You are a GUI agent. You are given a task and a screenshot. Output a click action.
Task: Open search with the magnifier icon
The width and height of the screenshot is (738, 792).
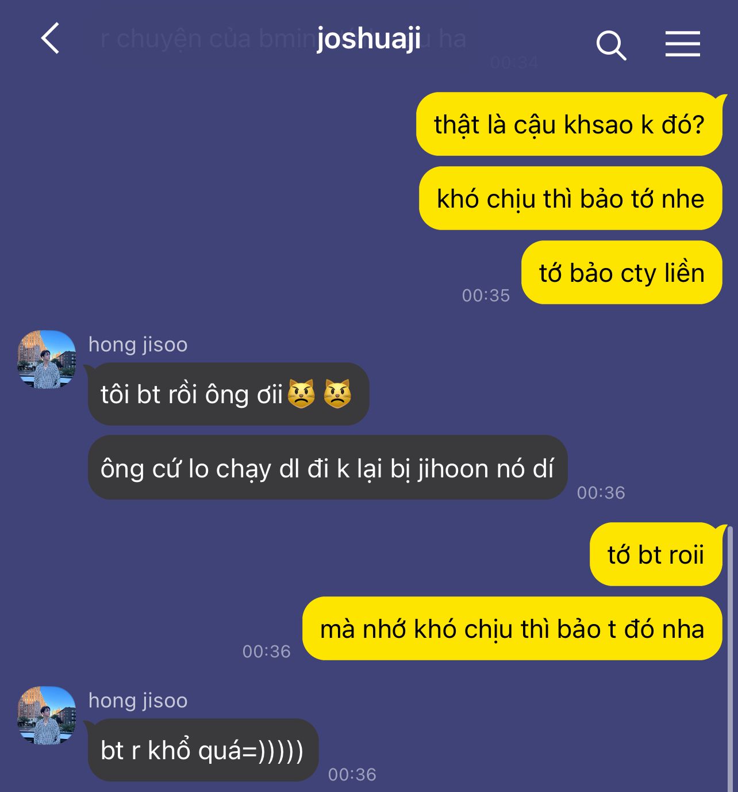coord(611,45)
